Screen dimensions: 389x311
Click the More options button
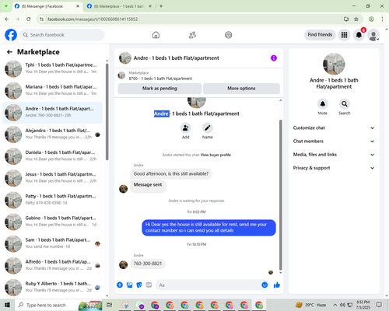tap(241, 89)
